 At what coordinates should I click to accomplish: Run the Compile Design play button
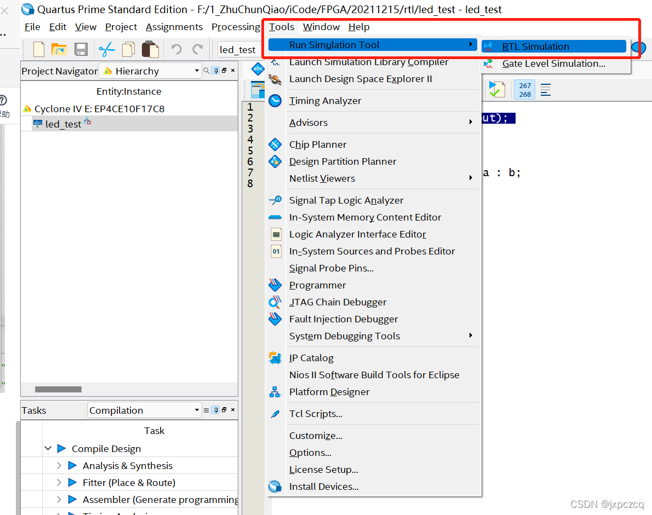(61, 449)
